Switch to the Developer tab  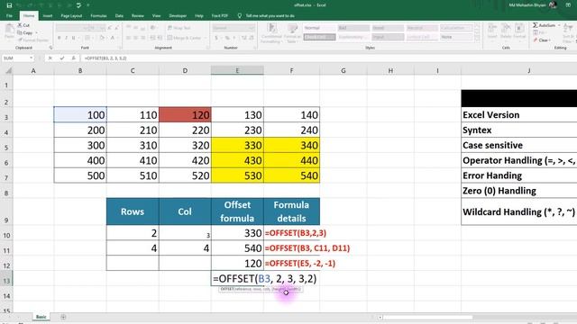178,16
